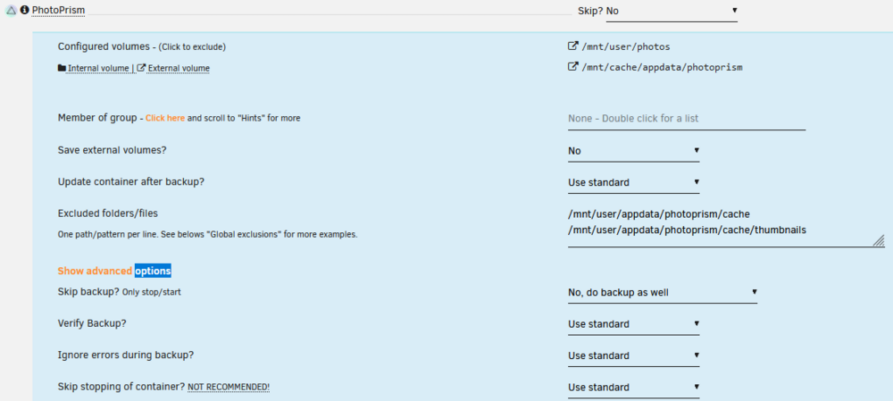Click the external icon beside External volume legend
Image resolution: width=893 pixels, height=401 pixels.
pyautogui.click(x=142, y=69)
